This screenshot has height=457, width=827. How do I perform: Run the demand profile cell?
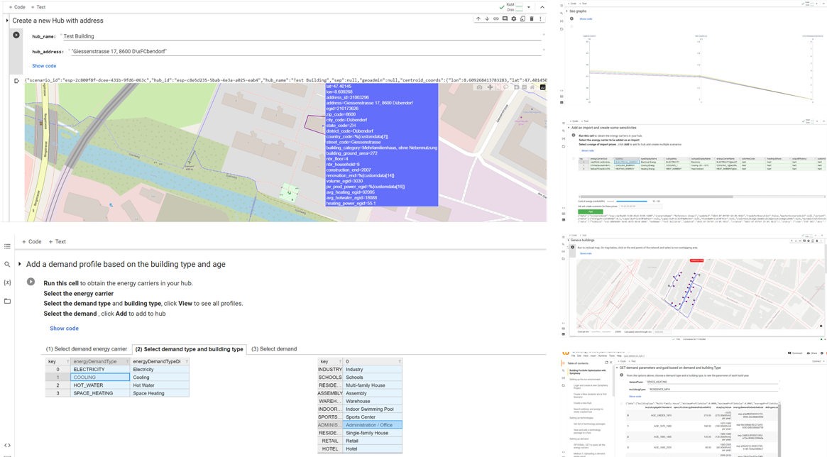(31, 282)
